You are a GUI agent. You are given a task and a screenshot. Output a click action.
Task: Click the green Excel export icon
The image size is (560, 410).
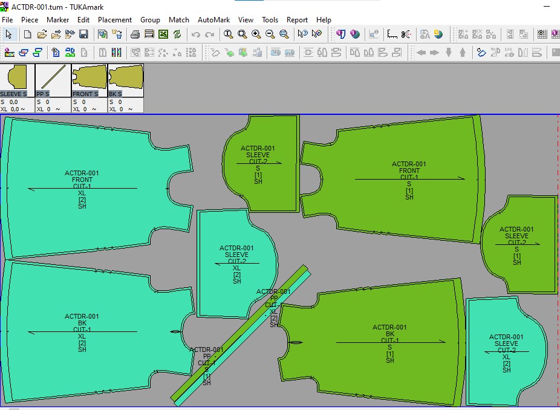pos(163,34)
